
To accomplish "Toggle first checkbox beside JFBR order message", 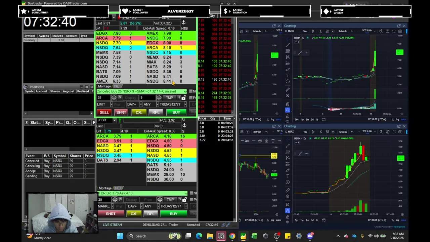I will 191,193.
